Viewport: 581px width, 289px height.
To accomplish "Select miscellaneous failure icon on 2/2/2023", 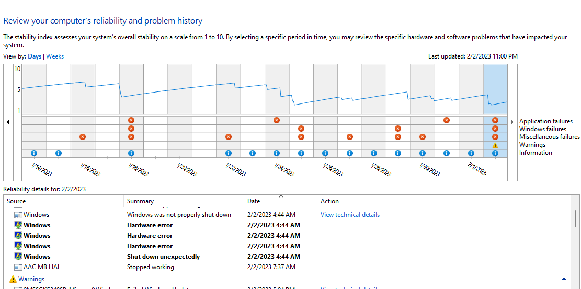I will pos(495,137).
